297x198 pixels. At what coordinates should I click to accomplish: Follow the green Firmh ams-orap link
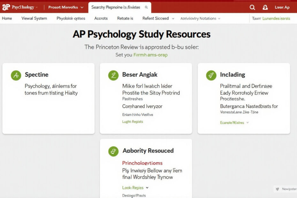[150, 55]
